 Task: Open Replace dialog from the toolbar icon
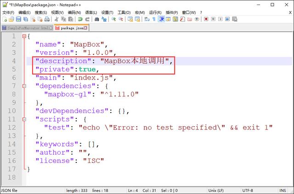pos(104,19)
